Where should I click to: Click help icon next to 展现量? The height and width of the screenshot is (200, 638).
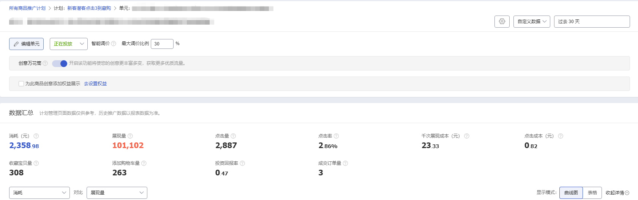(x=130, y=136)
